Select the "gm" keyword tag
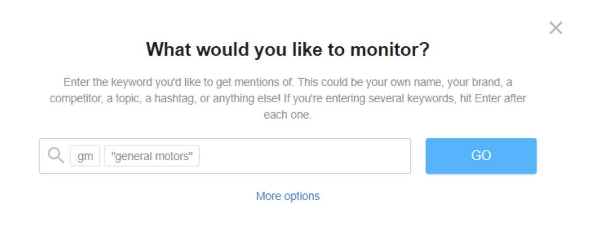Image resolution: width=591 pixels, height=234 pixels. [x=85, y=156]
